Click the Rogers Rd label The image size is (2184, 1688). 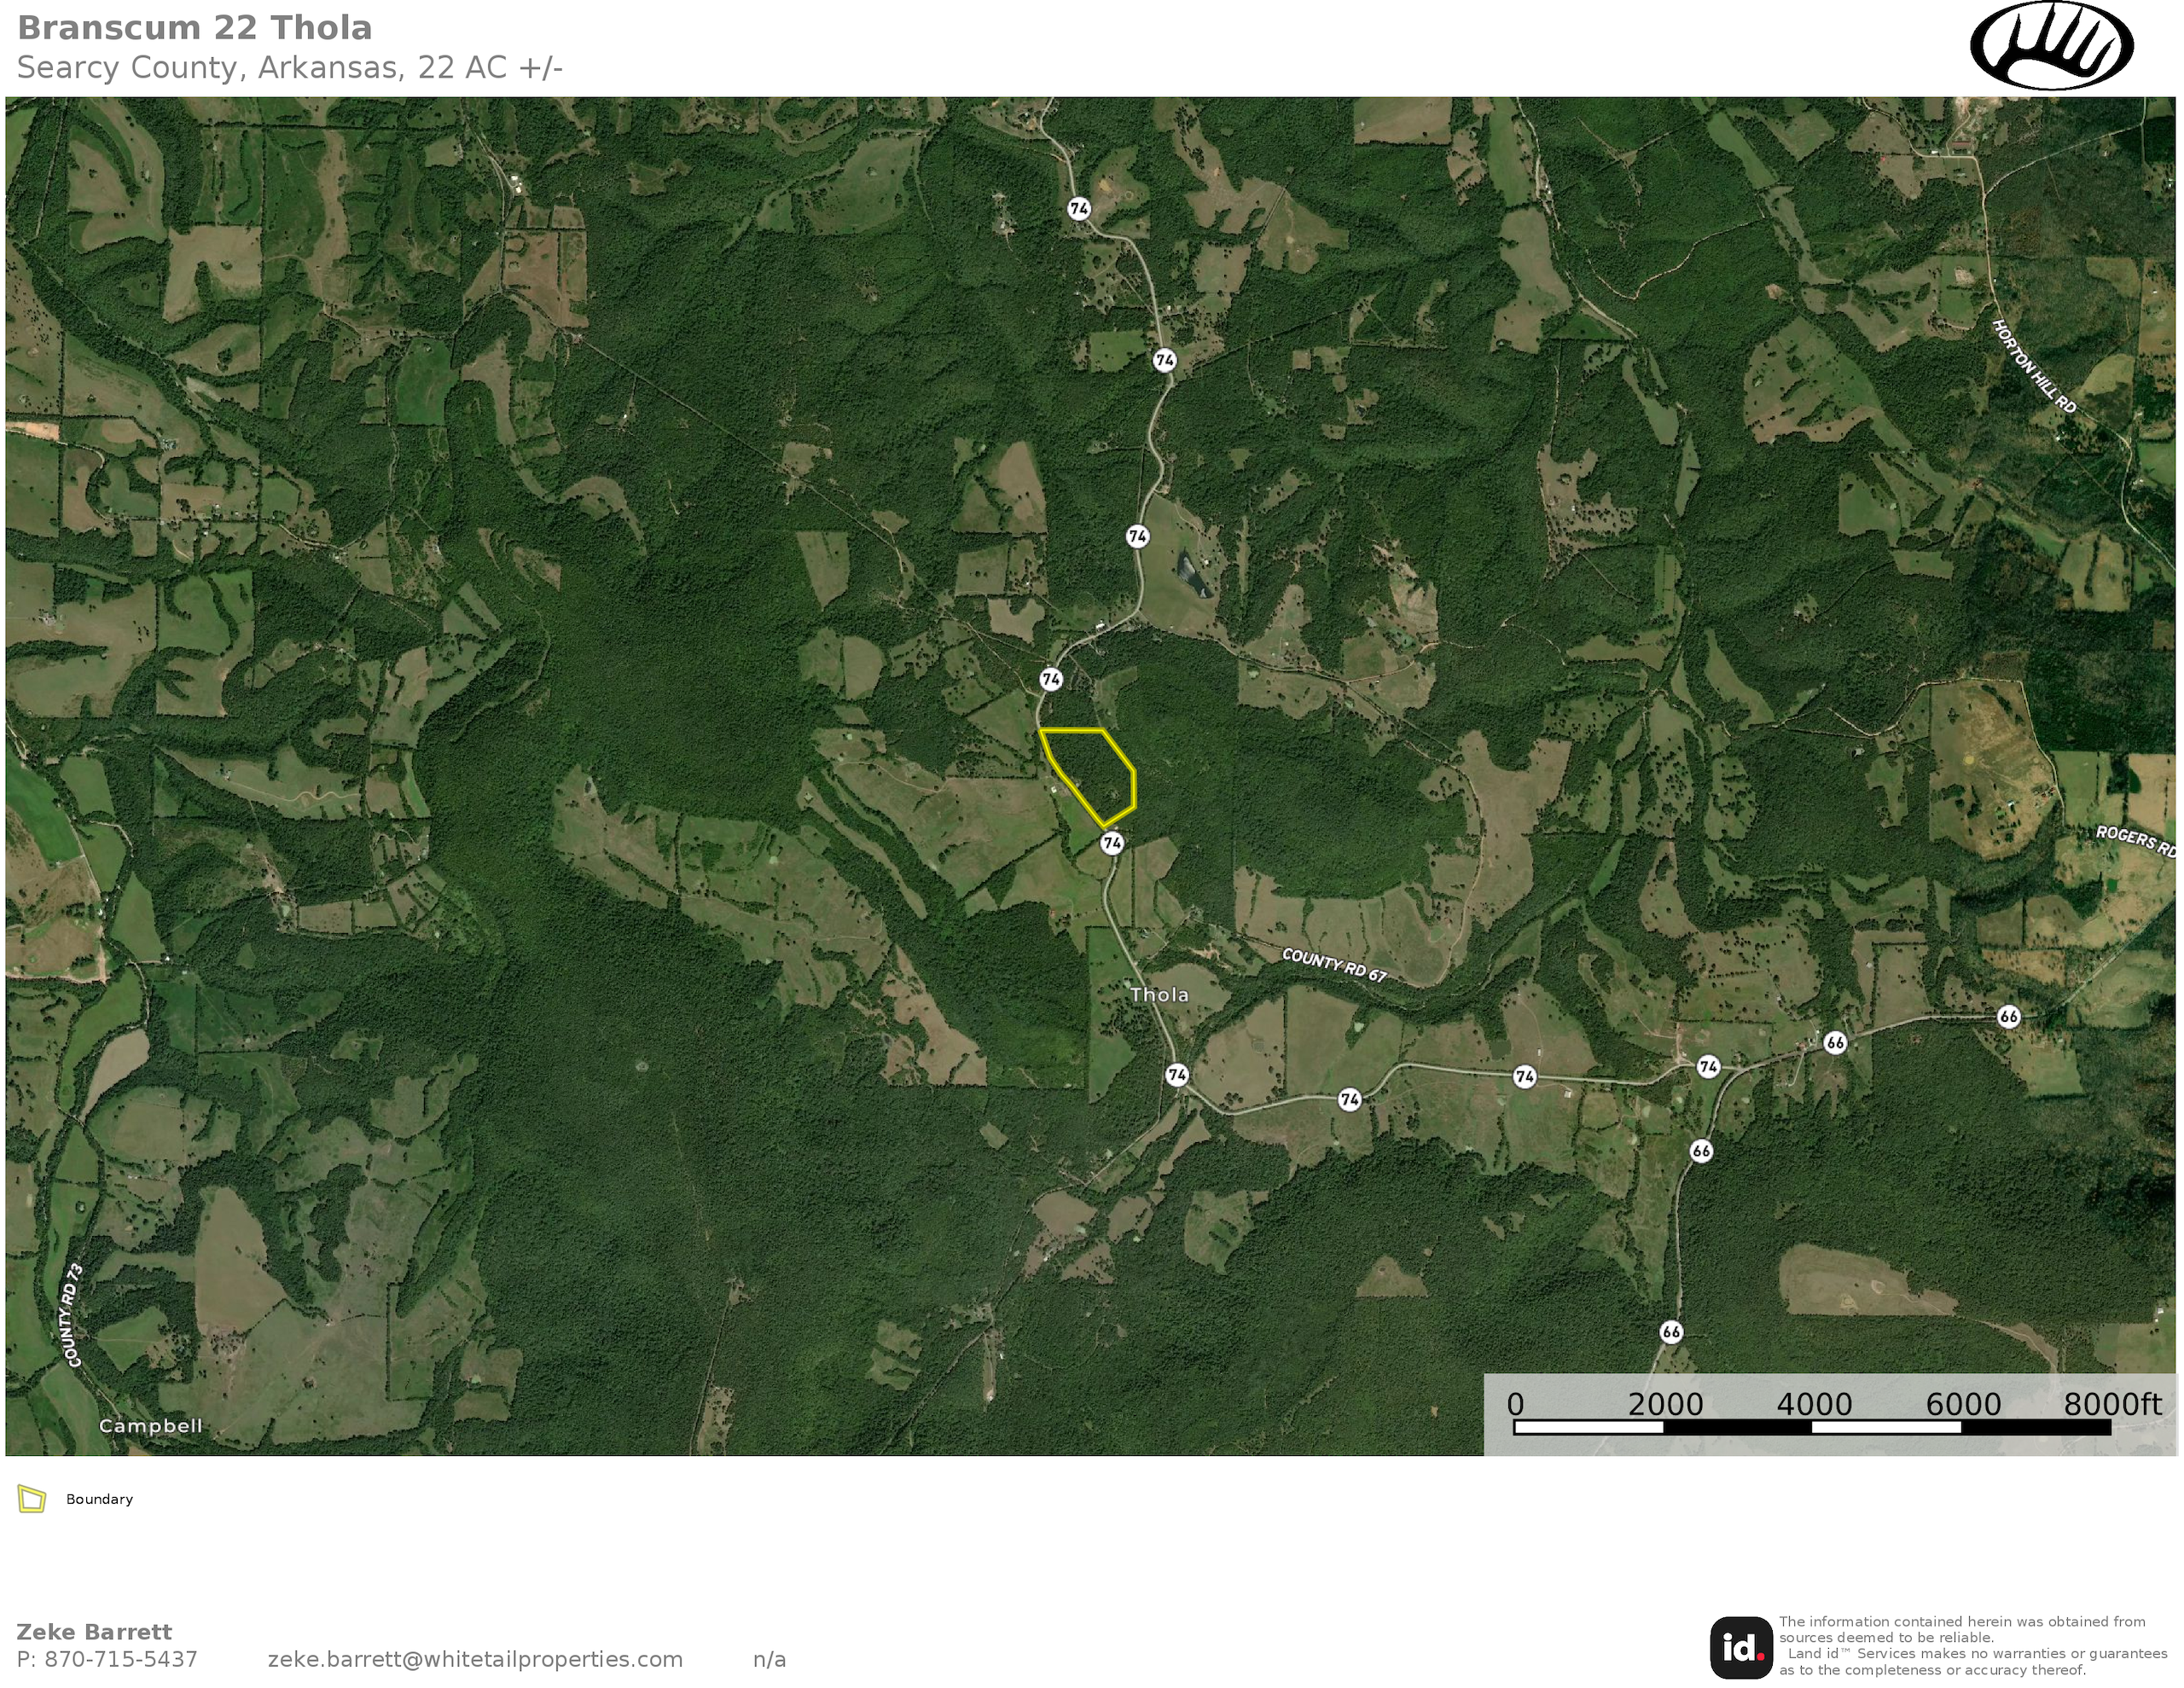[x=2136, y=841]
